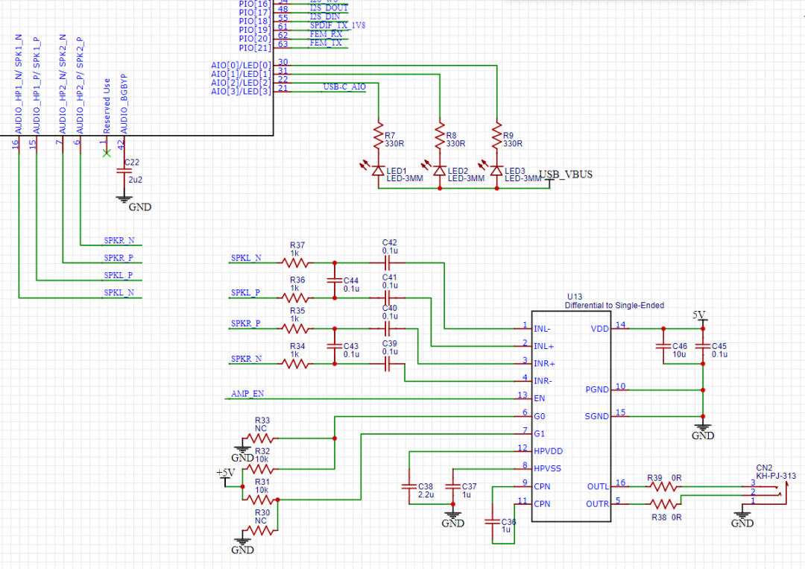805x569 pixels.
Task: Click the AUDIO_BGBYP pin label
Action: 124,104
